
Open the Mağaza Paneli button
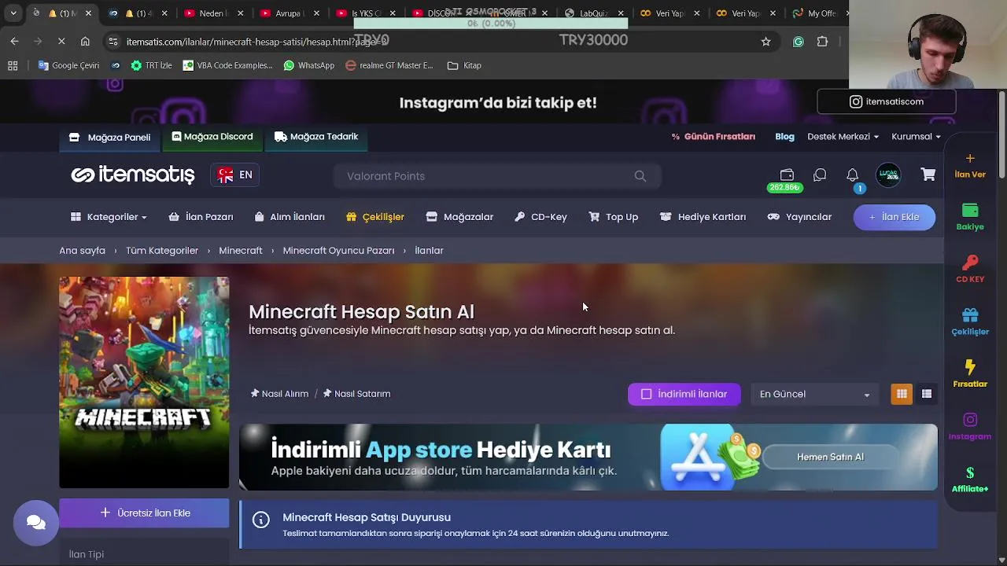109,137
